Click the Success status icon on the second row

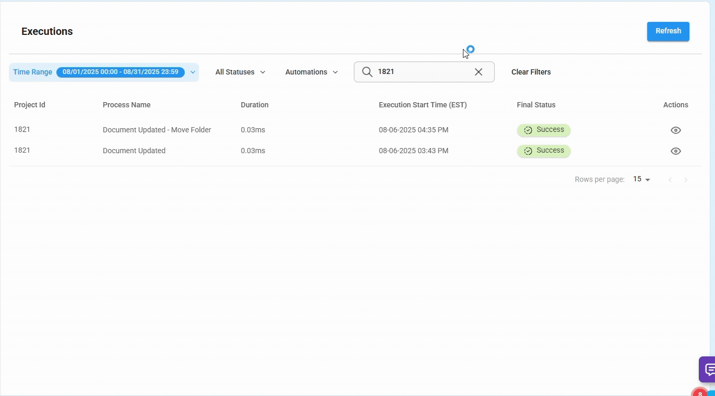tap(528, 151)
